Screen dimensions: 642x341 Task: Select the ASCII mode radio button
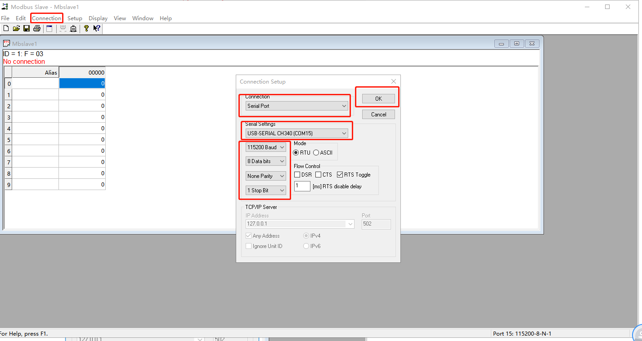tap(316, 153)
